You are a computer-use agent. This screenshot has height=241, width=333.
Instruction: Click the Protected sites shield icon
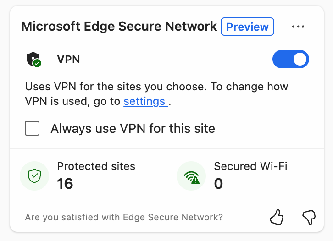(x=35, y=175)
